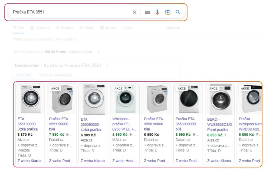The height and width of the screenshot is (176, 264).
Task: Open Pračka Whirlpool WRBSB listing
Action: [x=250, y=124]
